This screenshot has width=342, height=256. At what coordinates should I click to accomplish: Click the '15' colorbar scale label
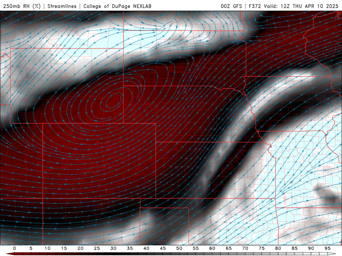[x=64, y=248]
